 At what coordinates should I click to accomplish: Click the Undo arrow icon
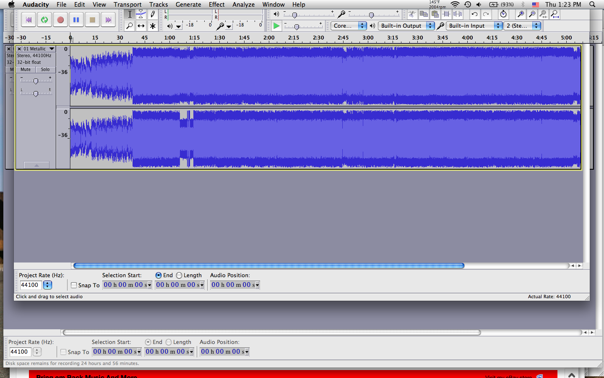pos(474,14)
